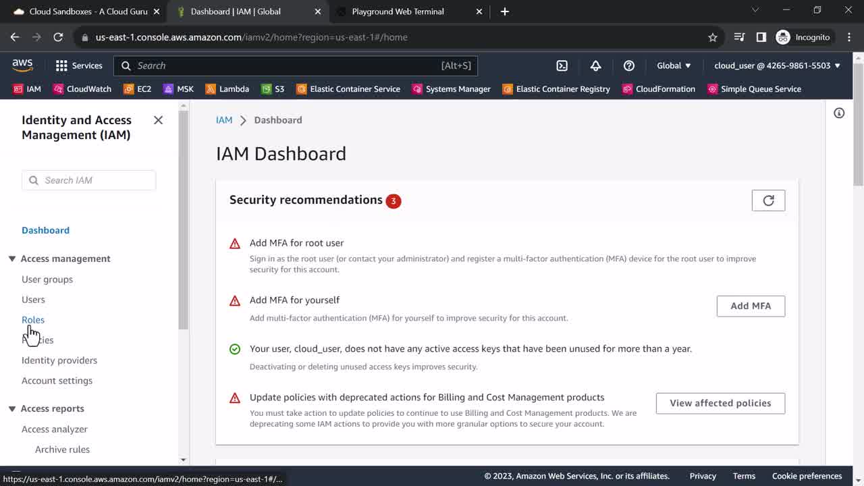Open Elastic Container Service shortcut

348,89
